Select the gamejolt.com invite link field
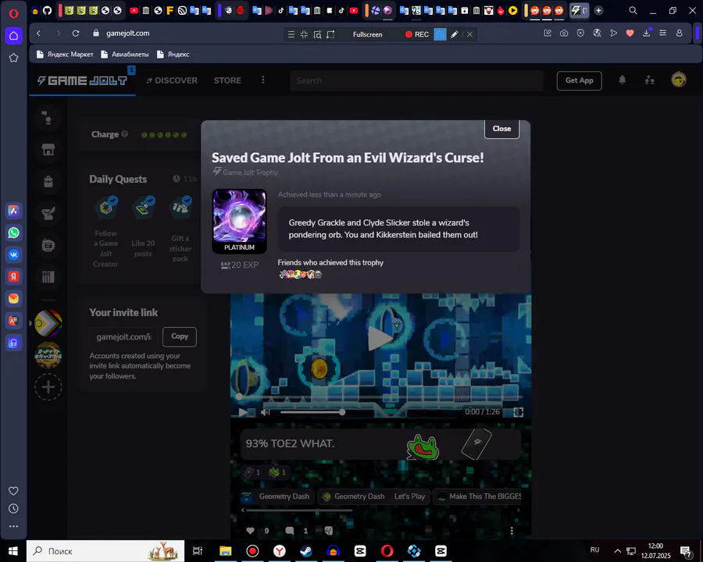The image size is (703, 562). 123,336
